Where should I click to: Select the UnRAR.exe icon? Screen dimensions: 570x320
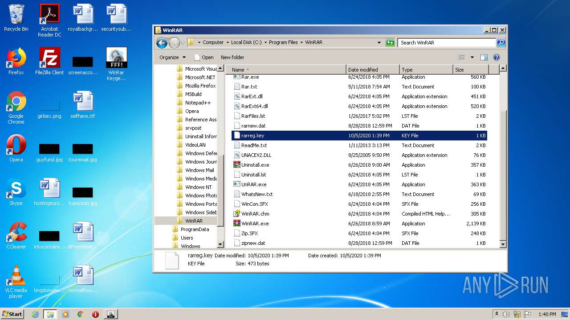(x=237, y=184)
